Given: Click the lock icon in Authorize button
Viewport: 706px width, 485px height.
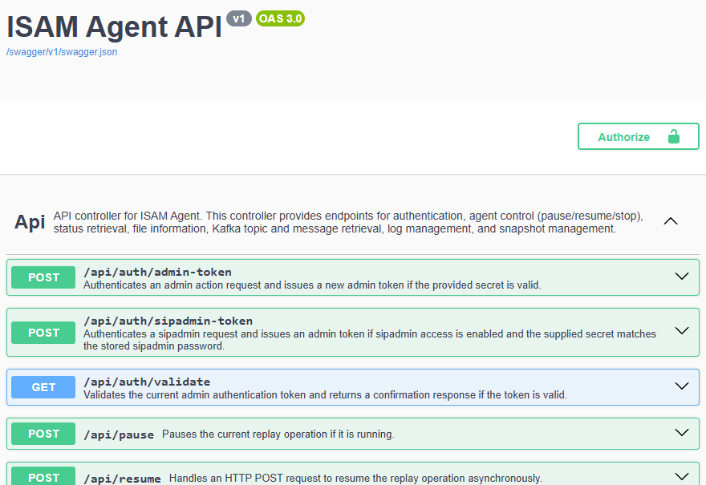Looking at the screenshot, I should [674, 136].
